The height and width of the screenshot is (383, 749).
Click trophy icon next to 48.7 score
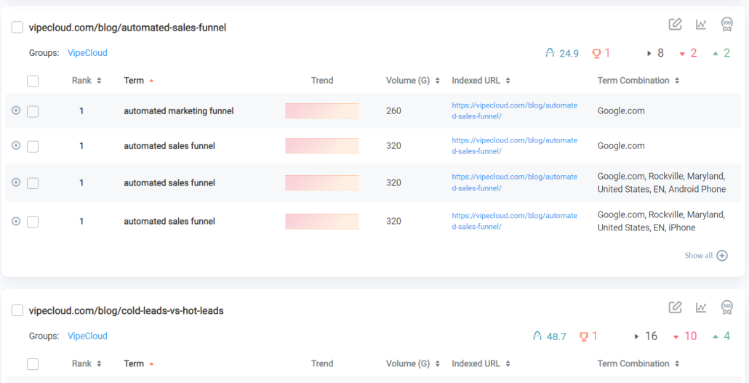click(583, 336)
